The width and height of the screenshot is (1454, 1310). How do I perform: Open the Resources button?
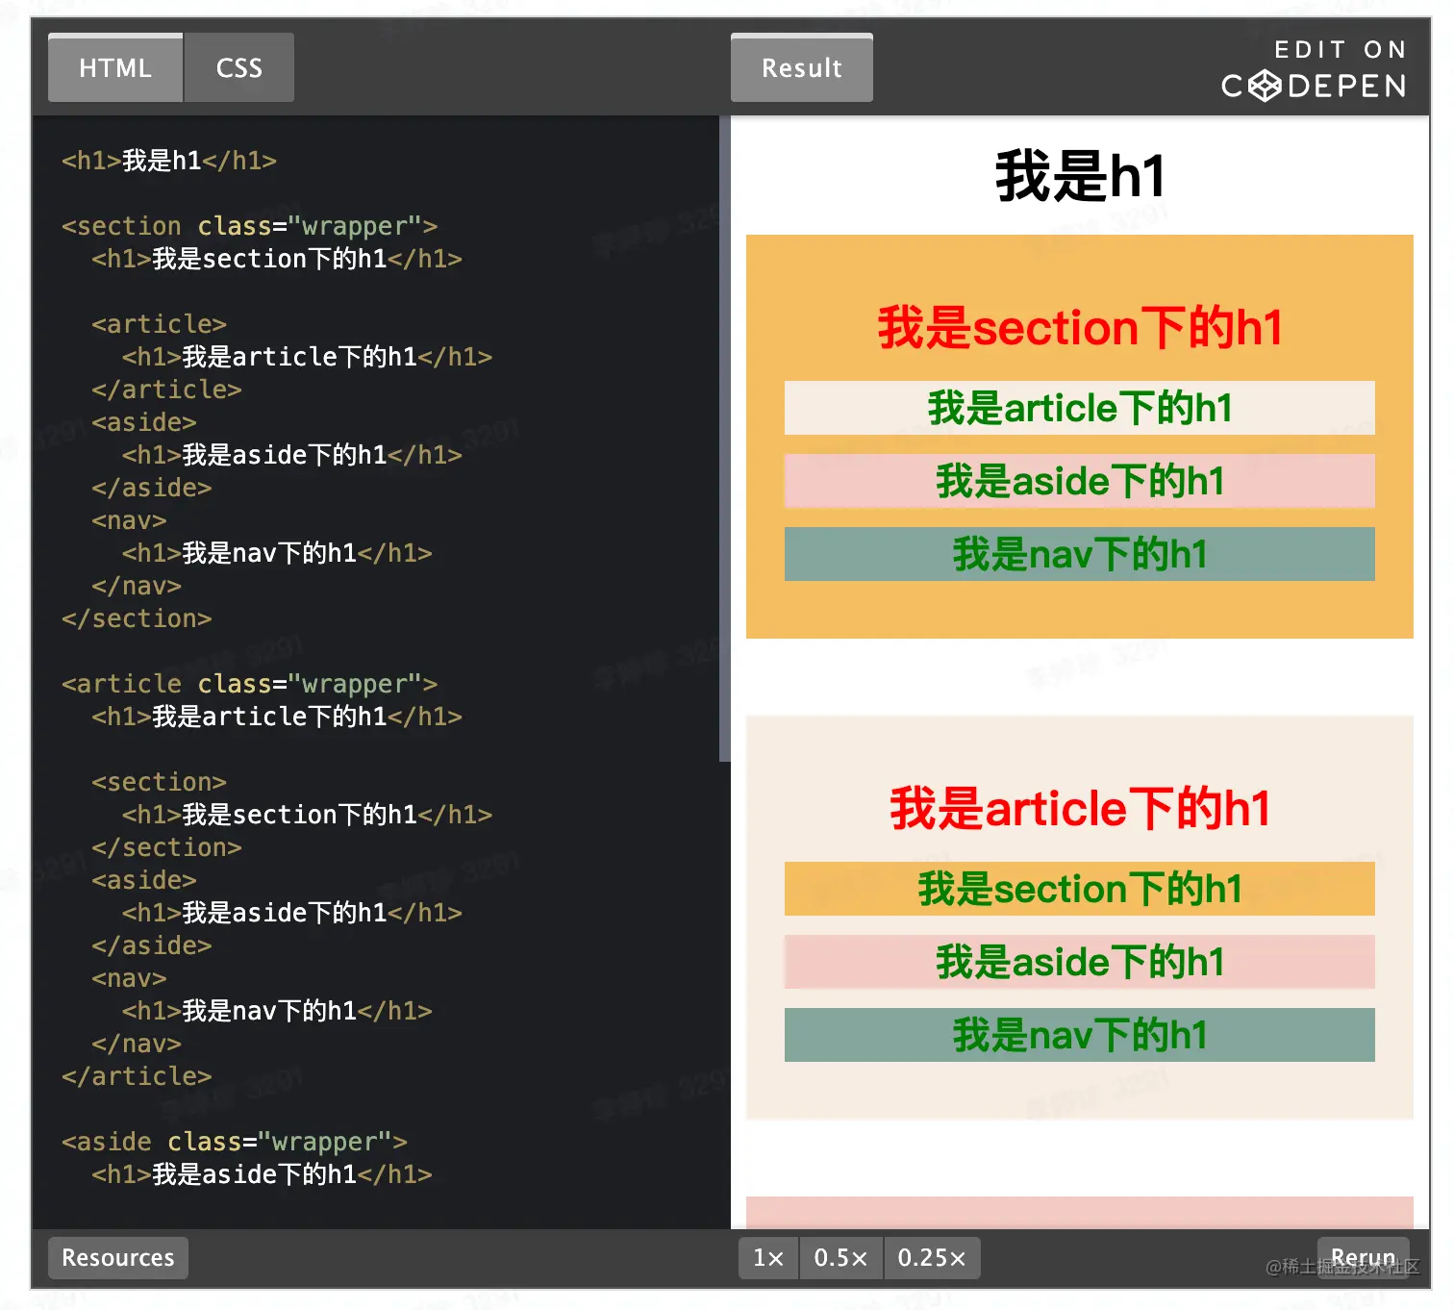pos(118,1258)
